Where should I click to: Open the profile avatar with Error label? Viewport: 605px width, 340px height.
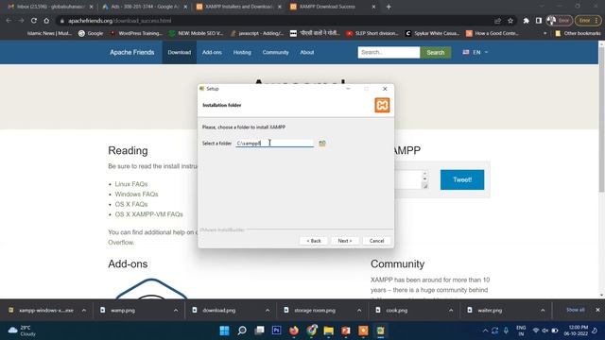(559, 21)
